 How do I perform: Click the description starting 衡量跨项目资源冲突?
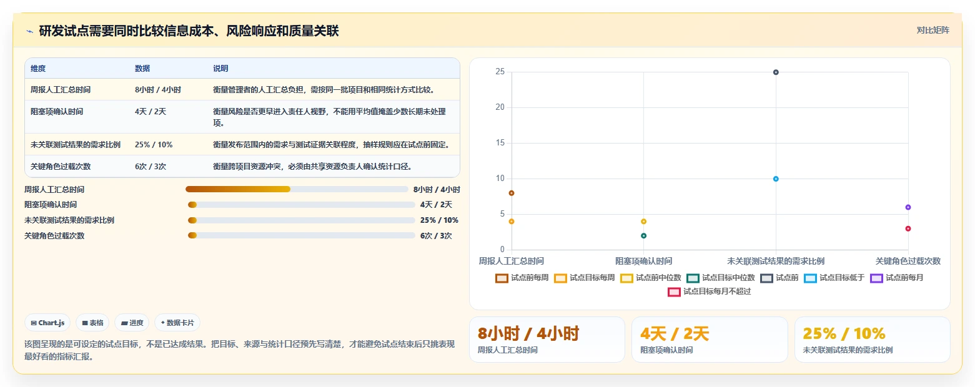[x=312, y=167]
